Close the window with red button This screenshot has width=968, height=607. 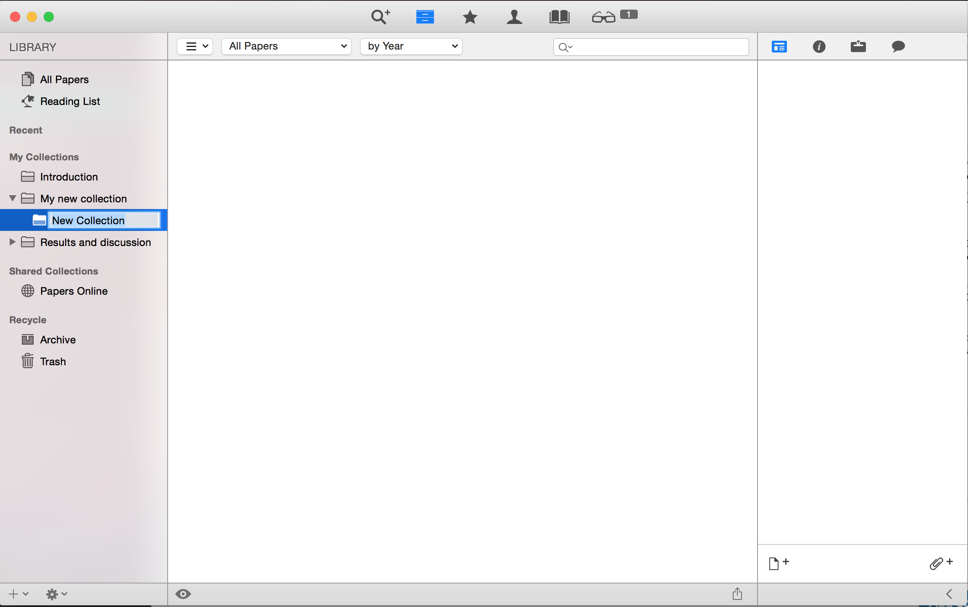click(x=15, y=17)
